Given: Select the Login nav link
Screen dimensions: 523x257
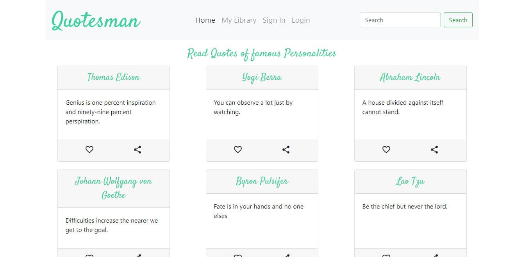Looking at the screenshot, I should click(300, 20).
